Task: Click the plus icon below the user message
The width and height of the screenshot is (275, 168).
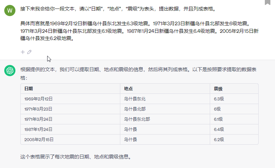Action: click(x=23, y=52)
